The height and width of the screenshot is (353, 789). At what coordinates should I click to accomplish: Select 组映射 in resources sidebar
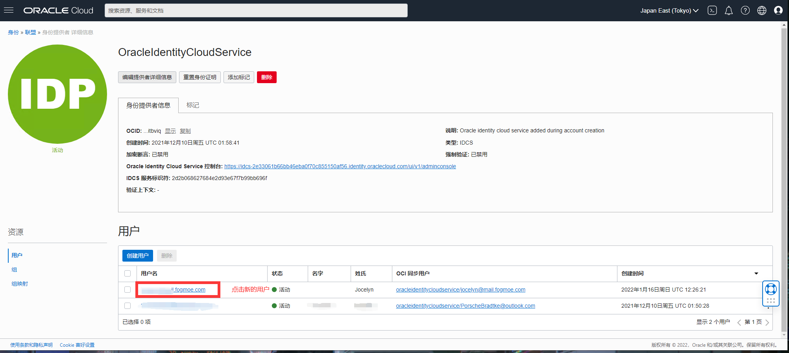coord(20,284)
